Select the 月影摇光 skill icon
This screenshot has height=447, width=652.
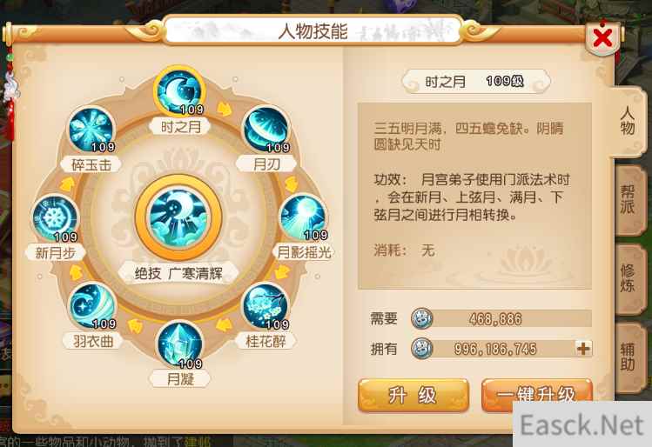pos(303,217)
